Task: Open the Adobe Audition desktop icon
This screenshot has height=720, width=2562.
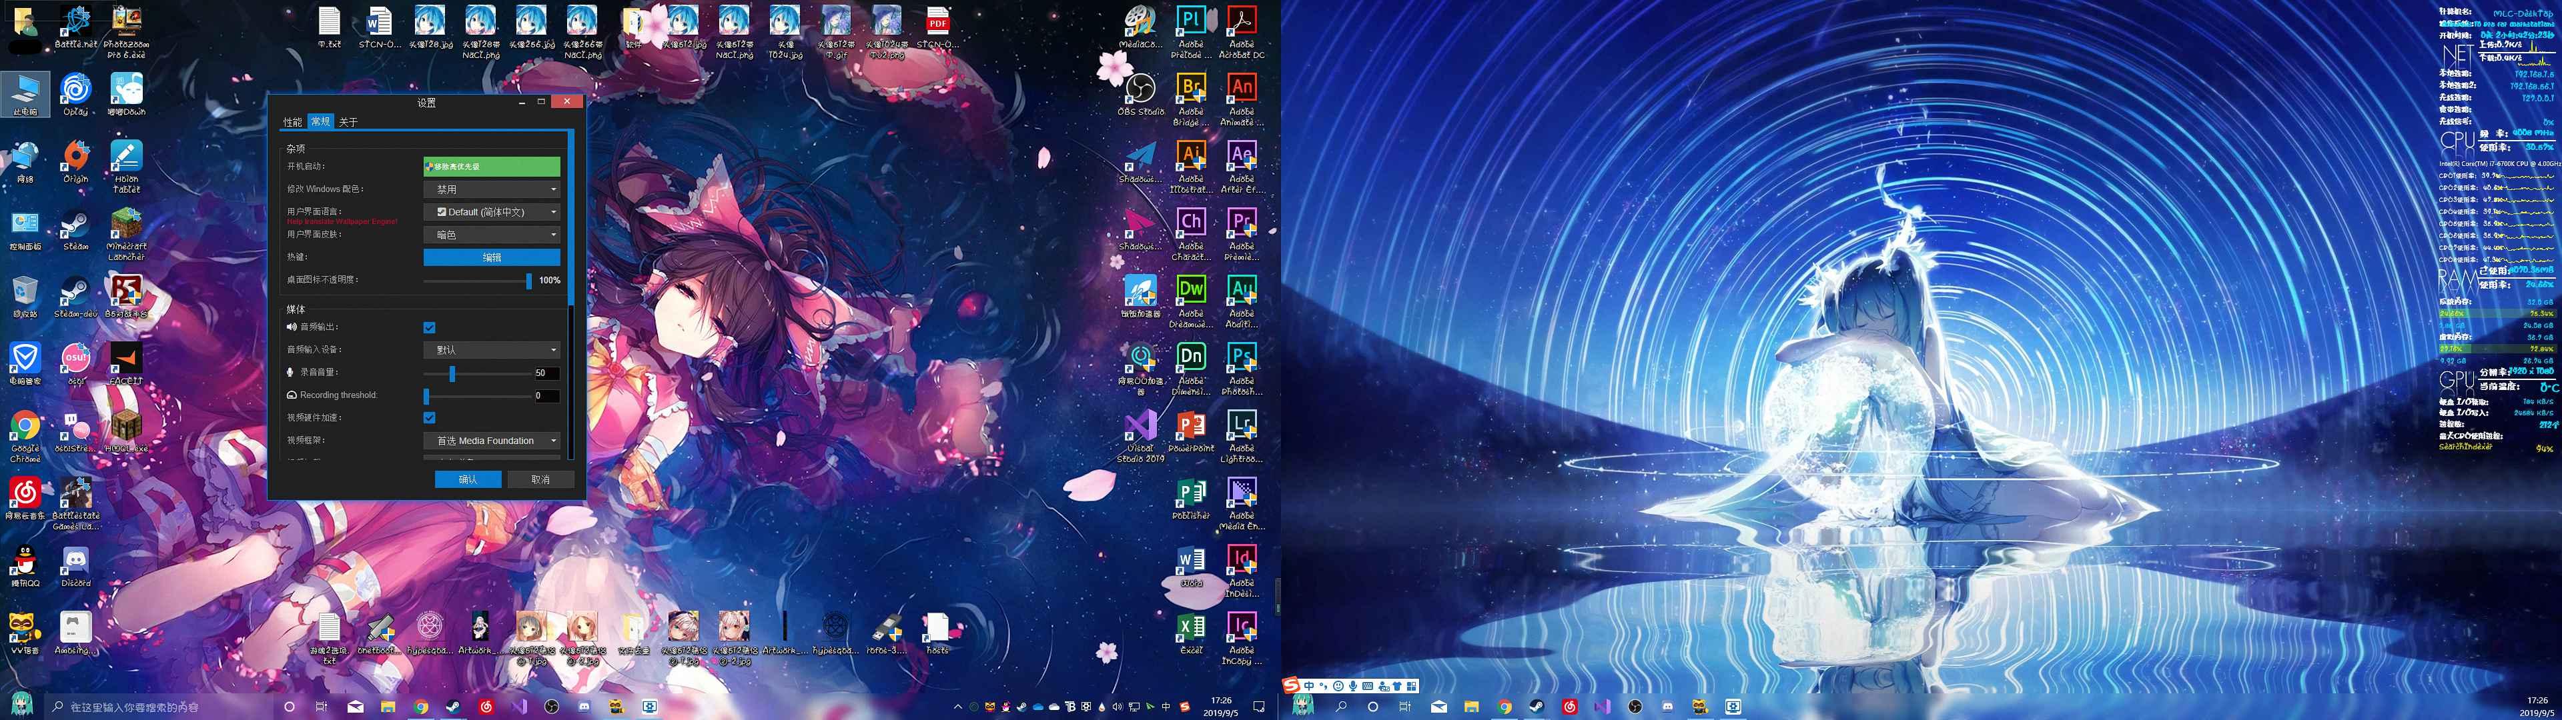Action: [1241, 302]
